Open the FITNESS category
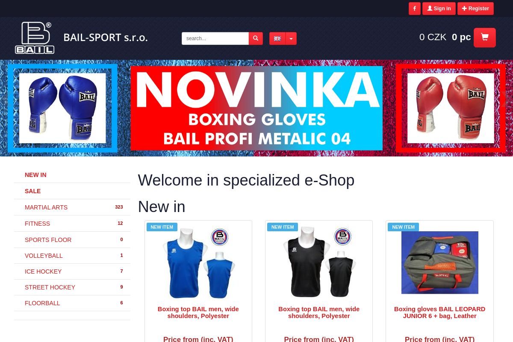 tap(72, 224)
